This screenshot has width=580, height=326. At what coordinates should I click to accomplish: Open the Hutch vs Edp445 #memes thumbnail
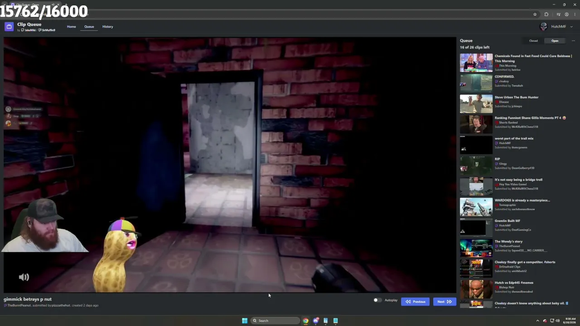point(476,289)
